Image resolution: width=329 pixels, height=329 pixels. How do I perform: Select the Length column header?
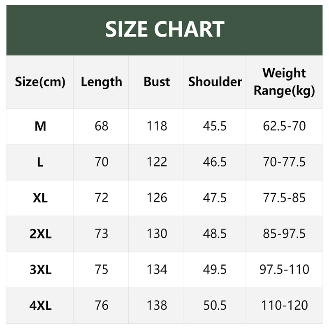(101, 82)
